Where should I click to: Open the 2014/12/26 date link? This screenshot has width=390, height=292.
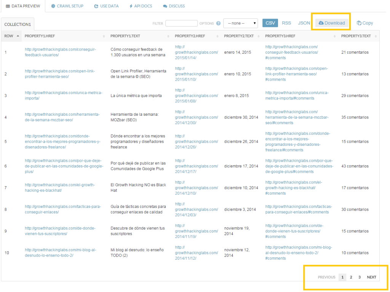point(196,142)
